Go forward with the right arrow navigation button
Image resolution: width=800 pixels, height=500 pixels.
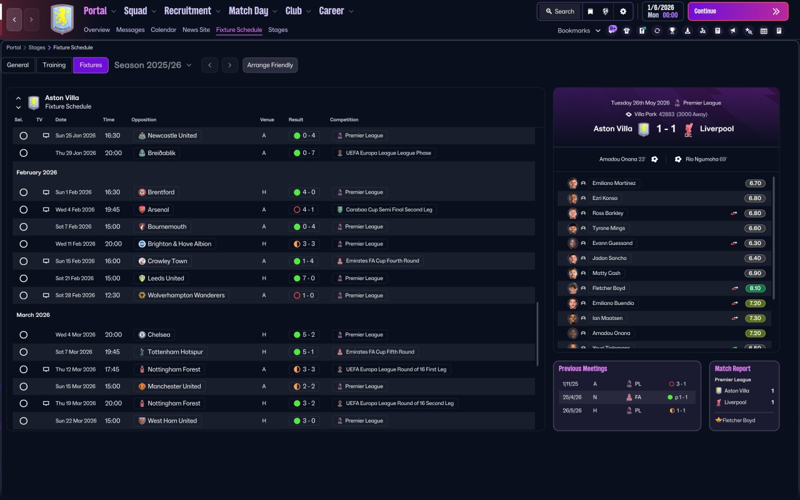pyautogui.click(x=31, y=19)
